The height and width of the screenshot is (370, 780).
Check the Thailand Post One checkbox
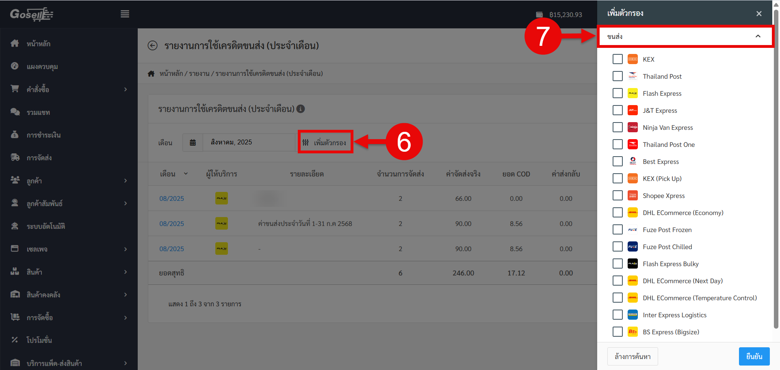(617, 144)
